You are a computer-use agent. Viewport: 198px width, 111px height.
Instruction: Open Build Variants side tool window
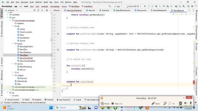(2, 90)
